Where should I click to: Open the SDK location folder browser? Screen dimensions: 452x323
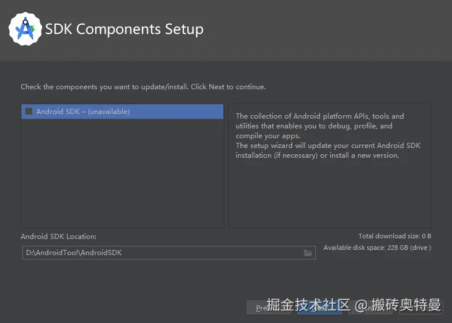click(x=308, y=253)
